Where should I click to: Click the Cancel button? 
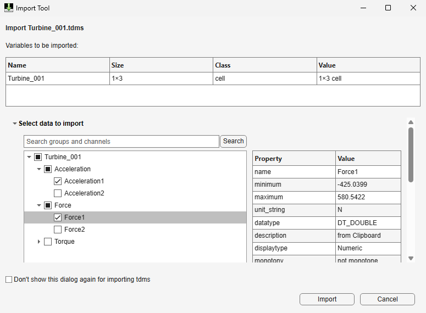pos(388,299)
